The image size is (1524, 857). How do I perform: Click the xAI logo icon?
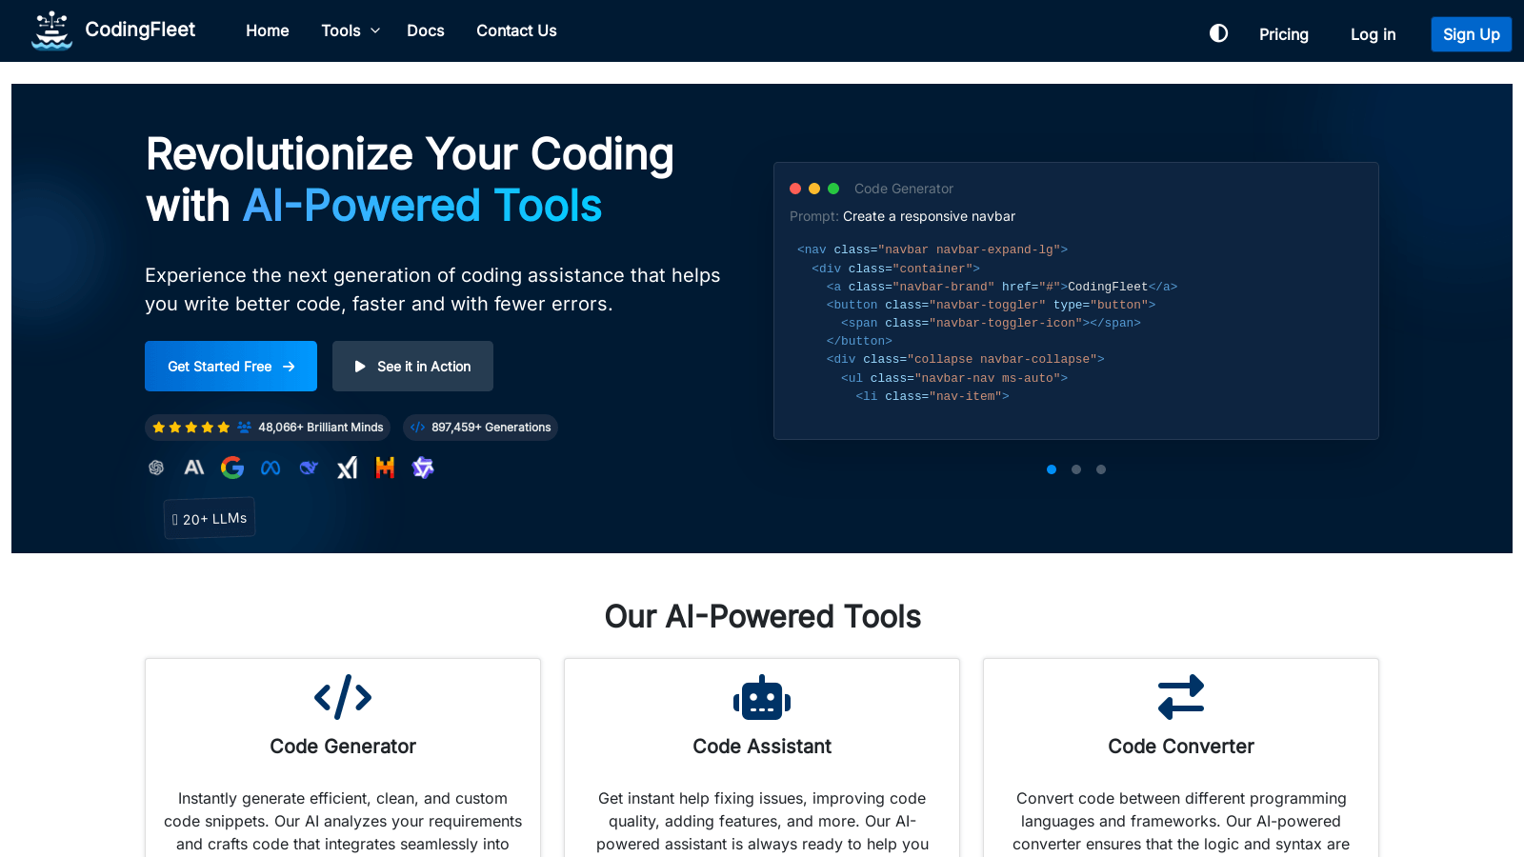coord(347,468)
